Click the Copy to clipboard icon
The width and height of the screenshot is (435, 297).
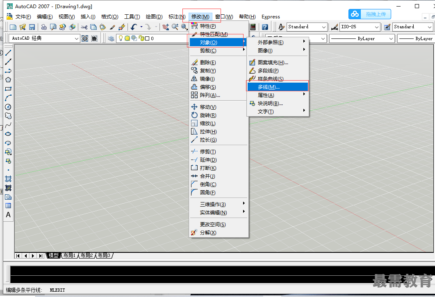93,27
